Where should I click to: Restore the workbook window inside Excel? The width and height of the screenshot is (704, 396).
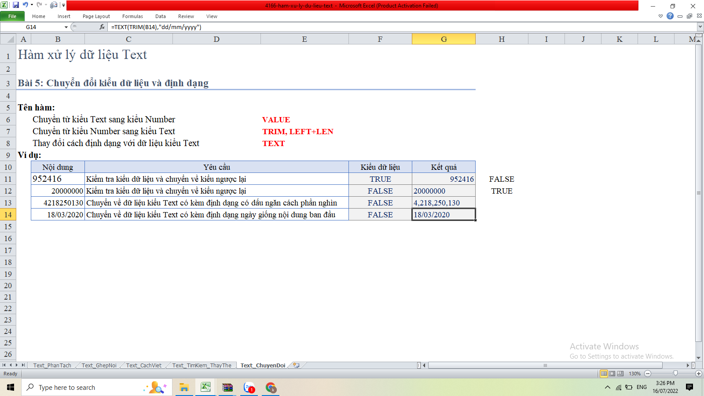coord(689,16)
